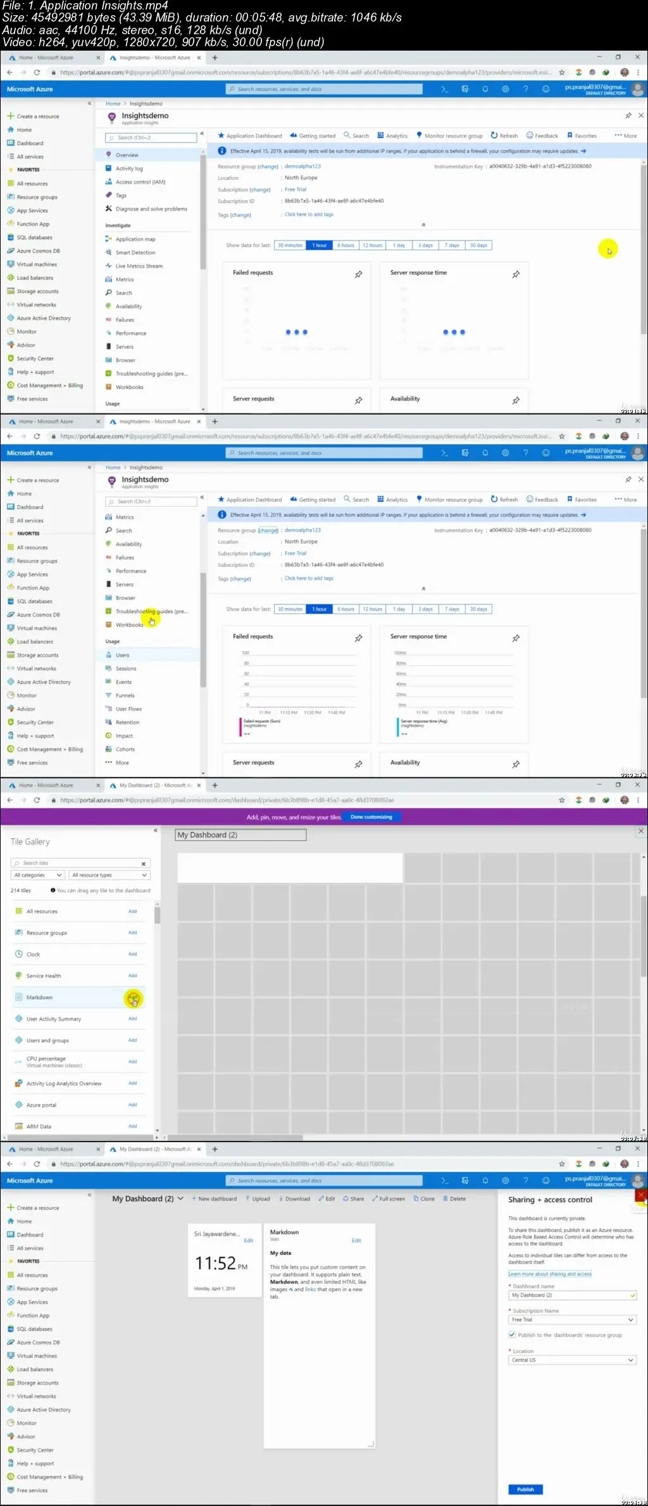Click the dashboard title field while customizing
This screenshot has height=1506, width=648.
coord(240,835)
